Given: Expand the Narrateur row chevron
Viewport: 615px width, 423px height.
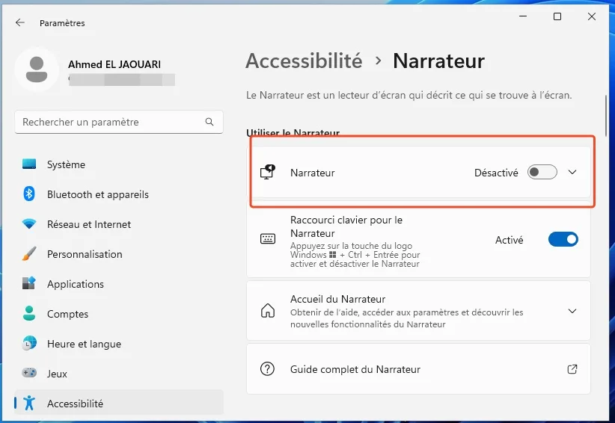Looking at the screenshot, I should point(572,172).
